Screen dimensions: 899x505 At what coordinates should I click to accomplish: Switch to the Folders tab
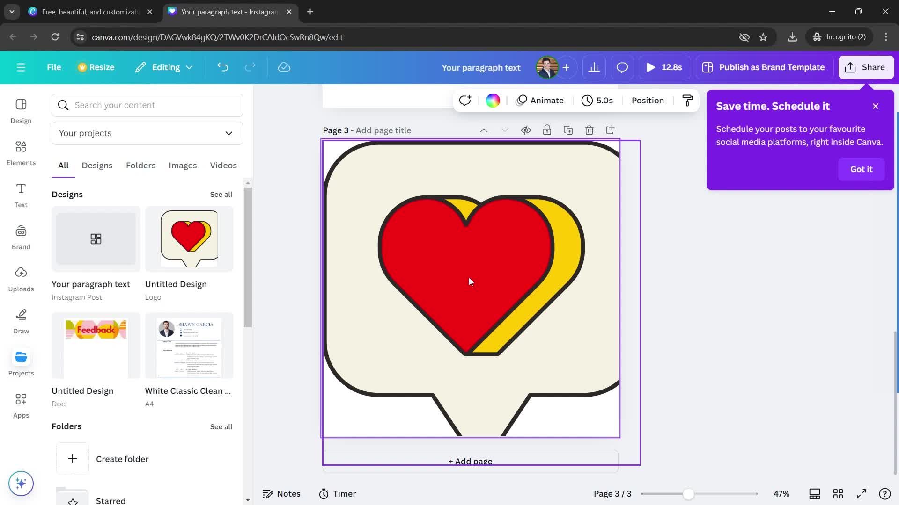pyautogui.click(x=140, y=166)
